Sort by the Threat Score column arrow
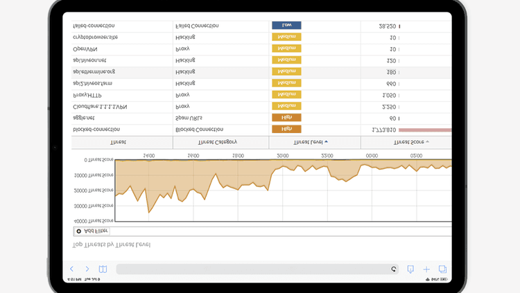520x293 pixels. pyautogui.click(x=427, y=142)
